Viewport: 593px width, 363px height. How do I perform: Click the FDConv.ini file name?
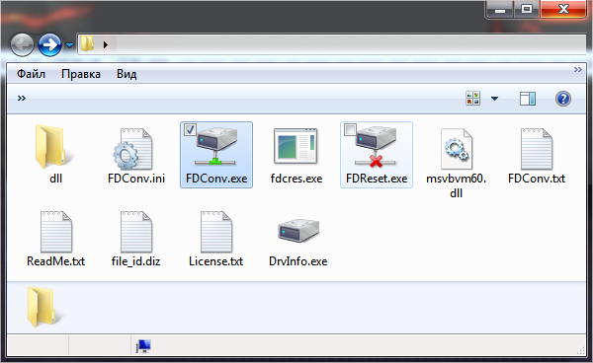tap(136, 179)
